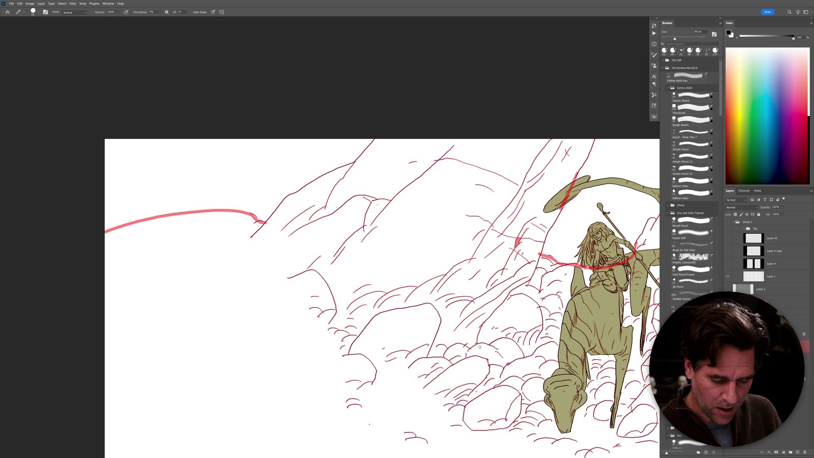
Task: Open the Window menu
Action: (x=108, y=3)
